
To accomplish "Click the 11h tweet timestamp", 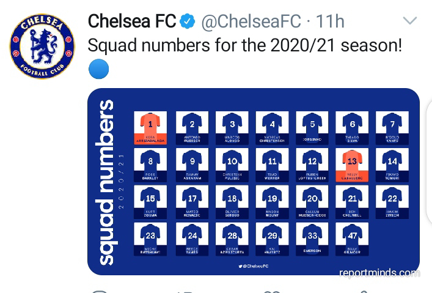I will pos(330,21).
